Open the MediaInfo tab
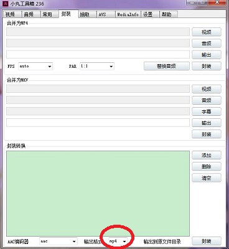 pyautogui.click(x=128, y=14)
